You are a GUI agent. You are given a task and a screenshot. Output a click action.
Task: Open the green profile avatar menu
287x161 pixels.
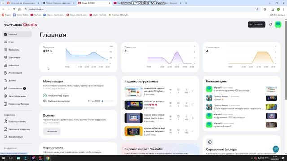278,25
